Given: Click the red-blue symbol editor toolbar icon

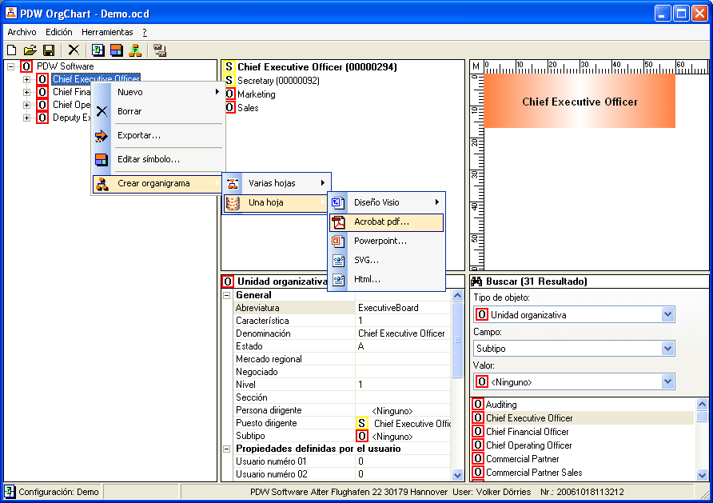Looking at the screenshot, I should (117, 50).
